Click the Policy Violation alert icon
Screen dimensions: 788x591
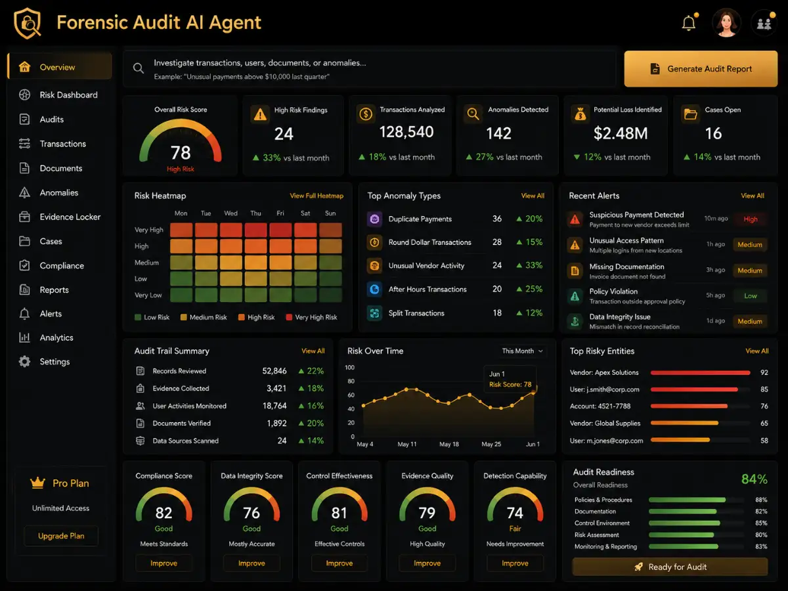click(575, 296)
